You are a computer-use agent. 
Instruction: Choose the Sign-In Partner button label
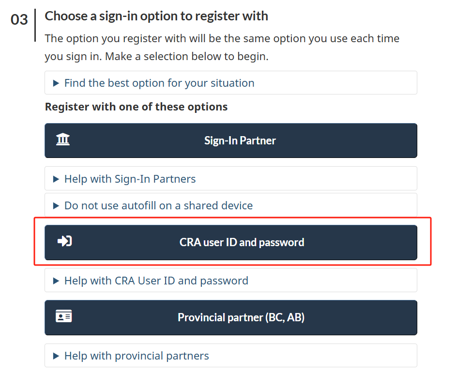point(240,141)
